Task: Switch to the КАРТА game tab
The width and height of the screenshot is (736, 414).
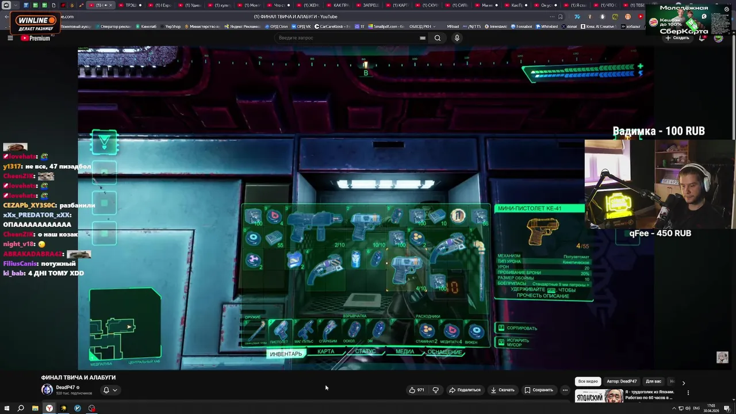Action: click(325, 351)
